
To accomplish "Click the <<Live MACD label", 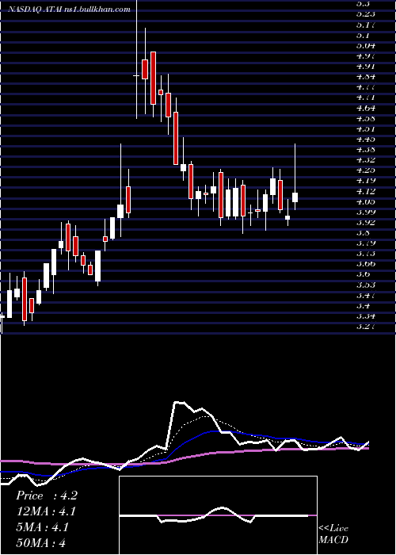I will [x=333, y=534].
